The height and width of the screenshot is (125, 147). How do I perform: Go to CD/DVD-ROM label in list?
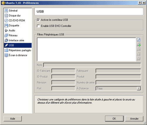tap(17, 20)
